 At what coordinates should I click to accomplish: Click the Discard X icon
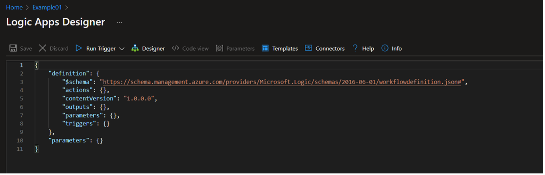pos(43,48)
